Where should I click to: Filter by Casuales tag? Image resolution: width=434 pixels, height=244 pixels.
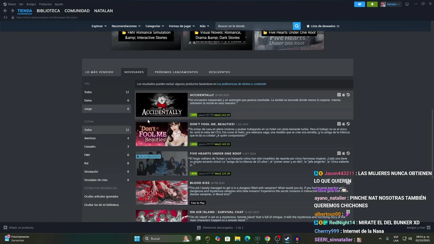click(106, 146)
